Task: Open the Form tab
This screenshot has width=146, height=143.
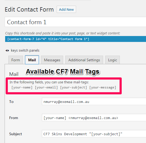Action: 16,60
